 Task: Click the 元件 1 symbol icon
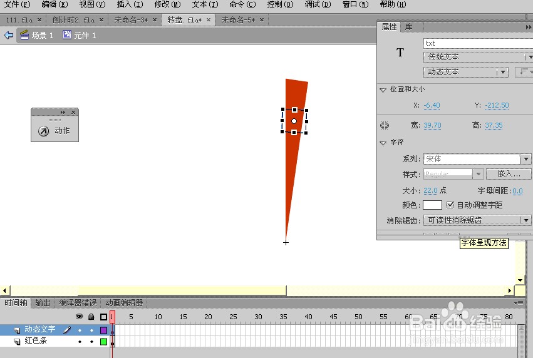67,34
